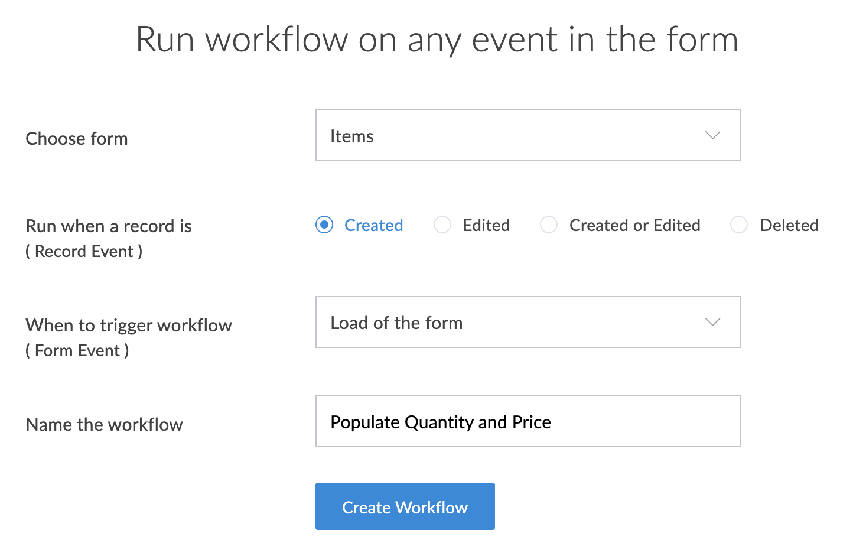Select the Created radio button

(324, 225)
